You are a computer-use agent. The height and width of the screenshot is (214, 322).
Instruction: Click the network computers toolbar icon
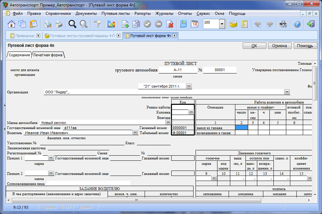tap(283, 24)
